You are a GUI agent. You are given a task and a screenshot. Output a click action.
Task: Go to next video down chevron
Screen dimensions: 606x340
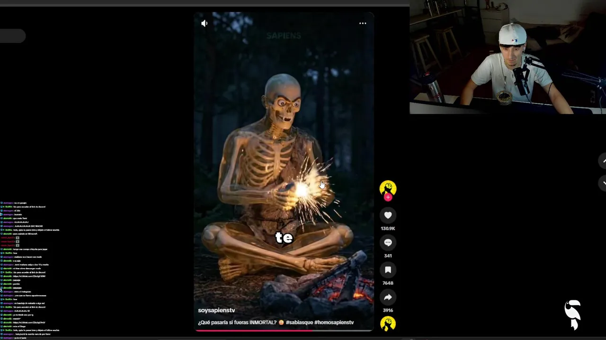(604, 183)
